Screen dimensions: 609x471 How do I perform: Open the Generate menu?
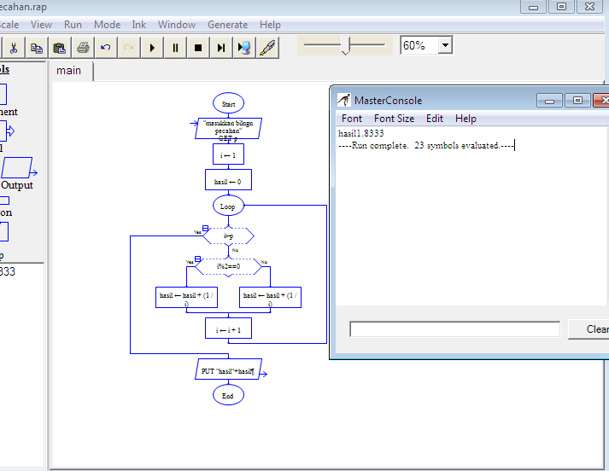(227, 25)
